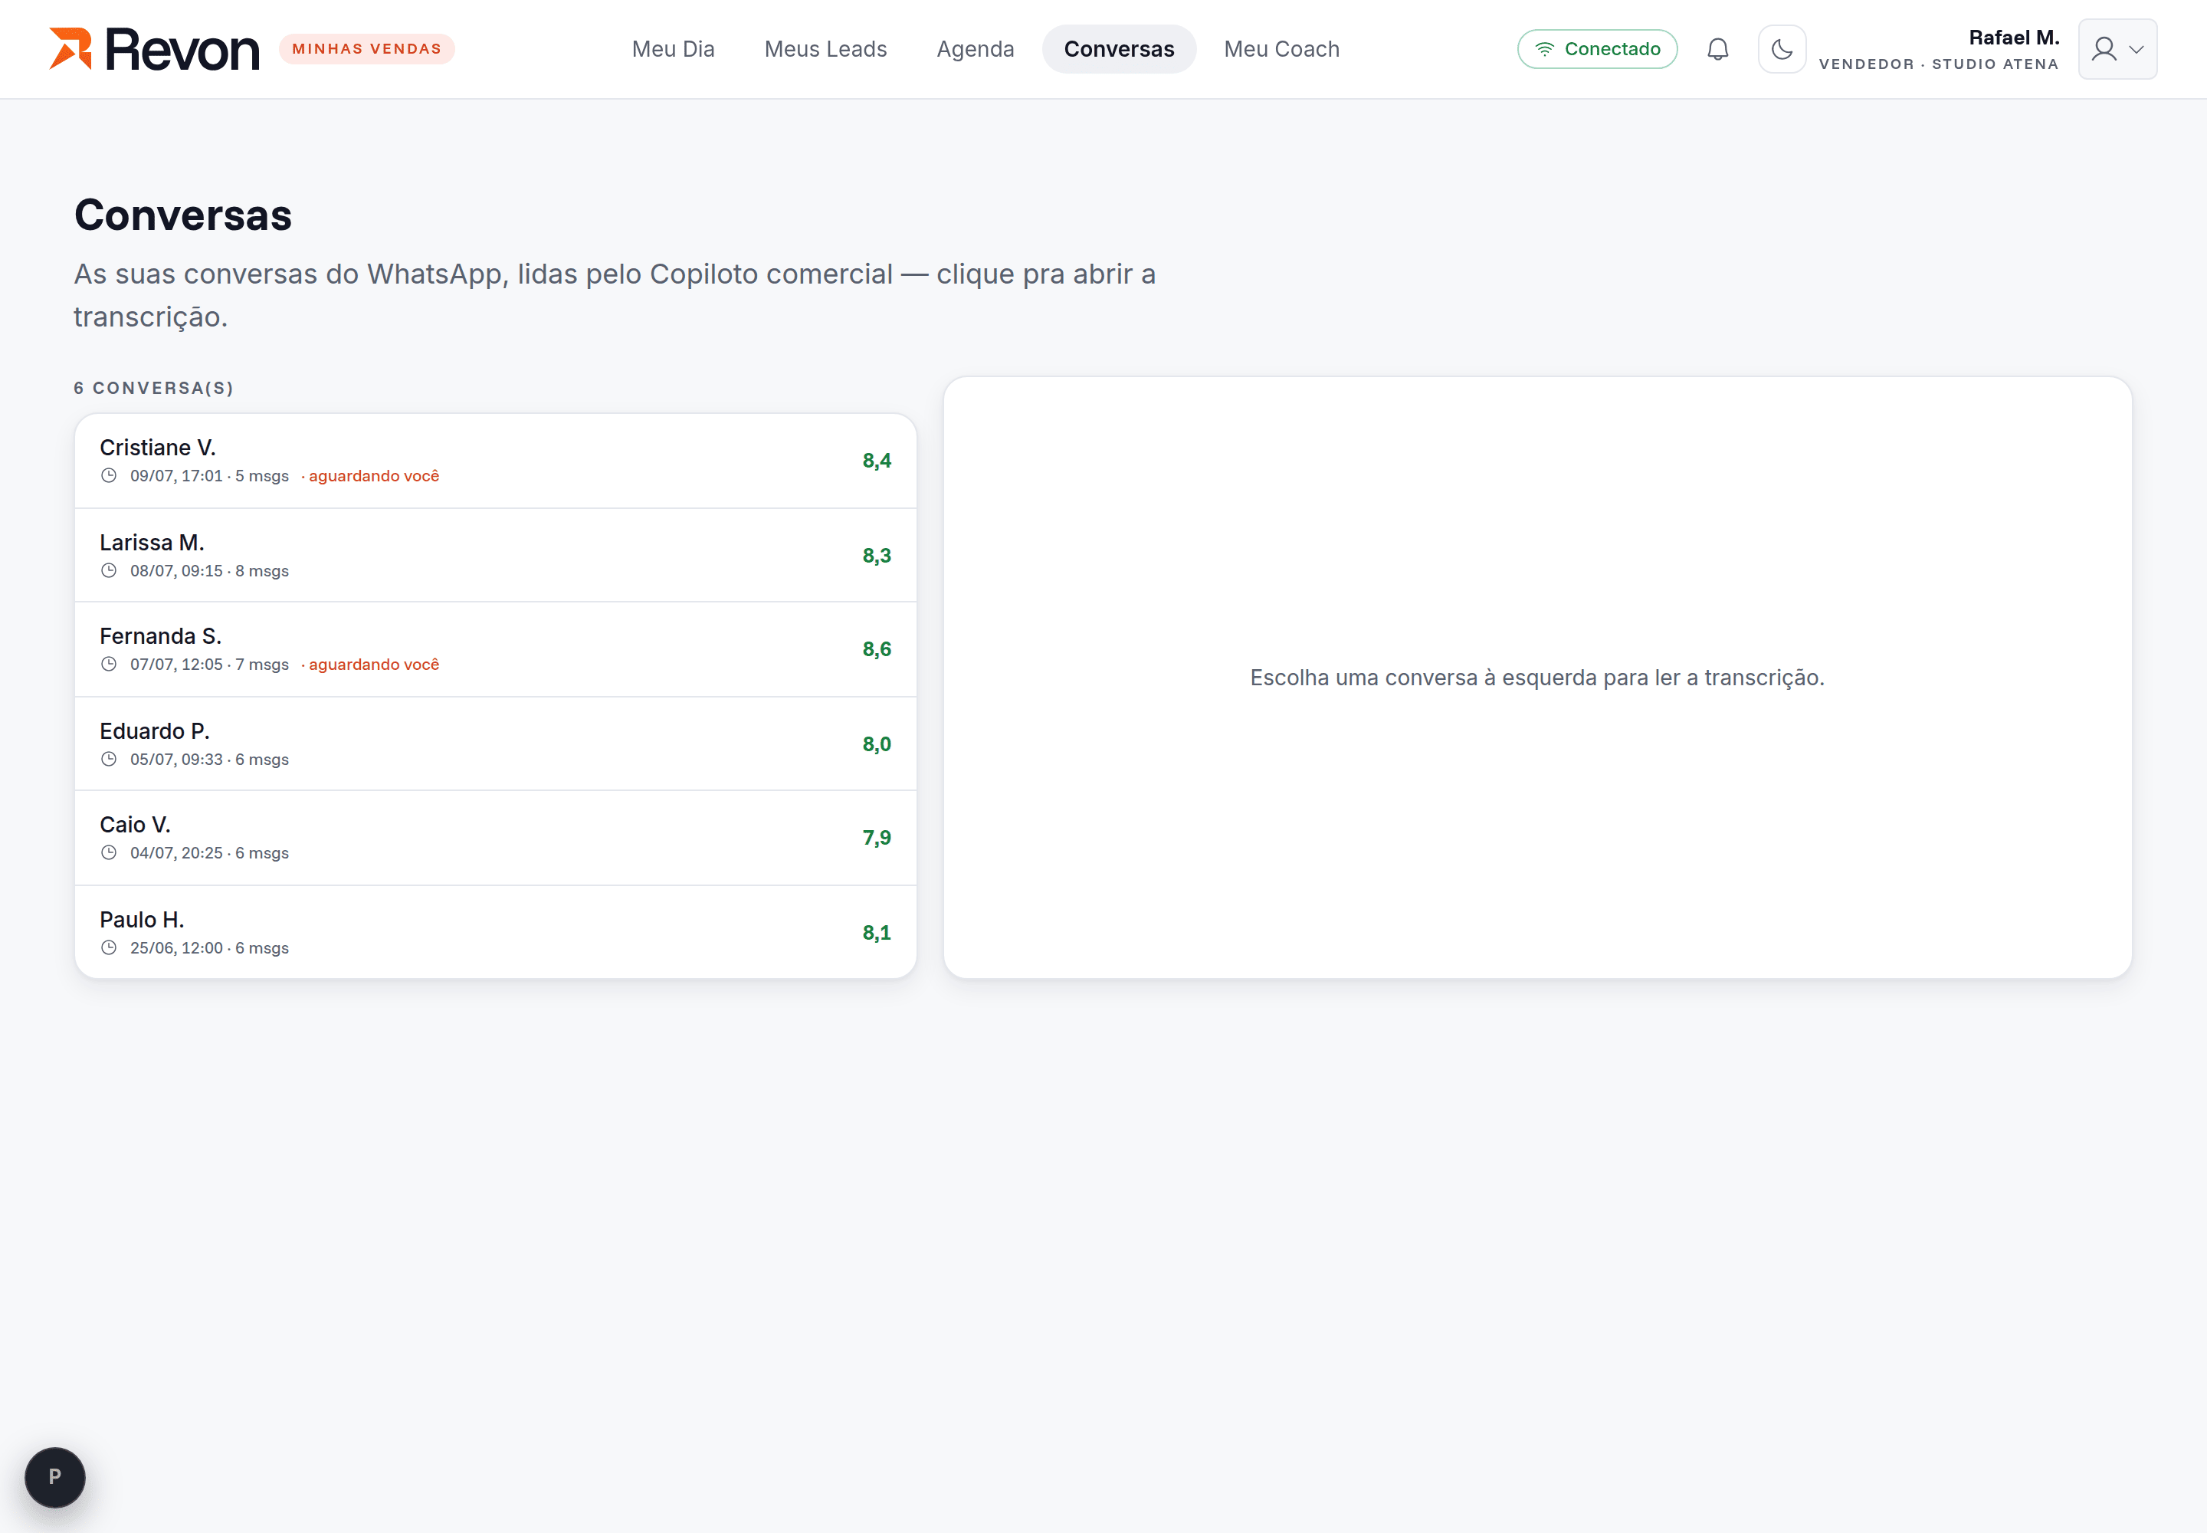Click the Rafael M. user name

click(2013, 38)
